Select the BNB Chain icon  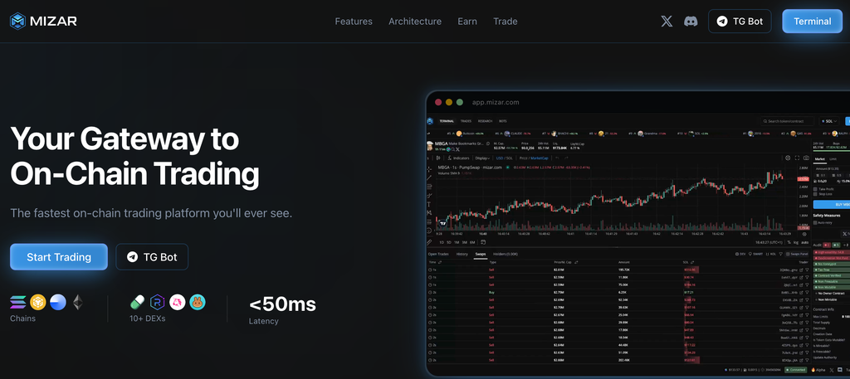[38, 302]
